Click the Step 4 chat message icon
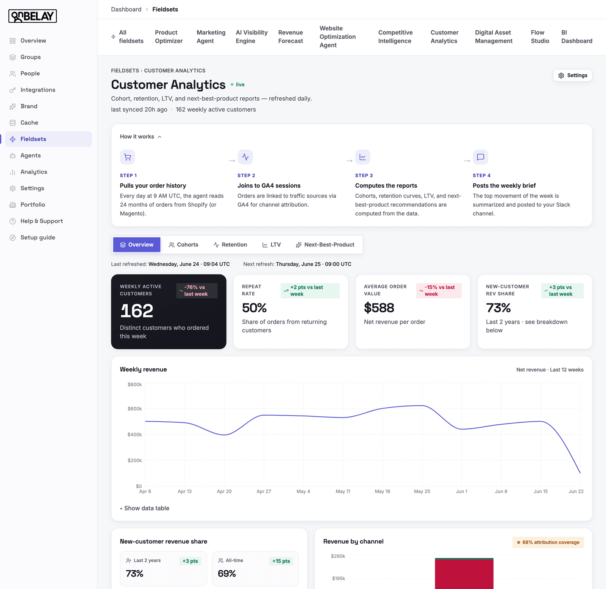 481,157
